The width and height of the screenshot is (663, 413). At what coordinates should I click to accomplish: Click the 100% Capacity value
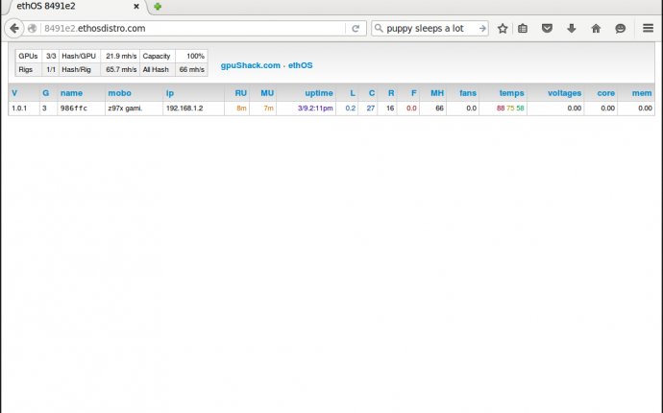195,56
